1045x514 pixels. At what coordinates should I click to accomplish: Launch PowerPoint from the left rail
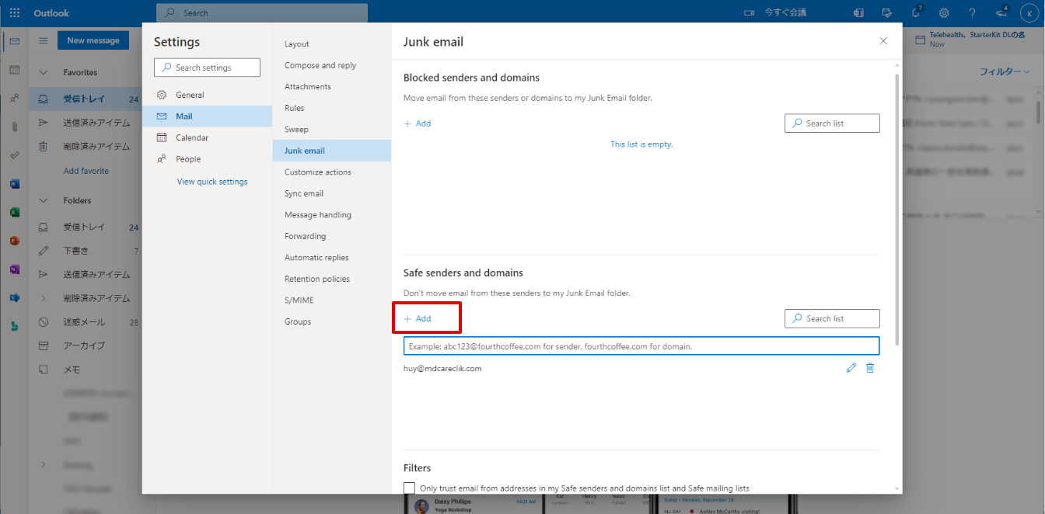14,241
